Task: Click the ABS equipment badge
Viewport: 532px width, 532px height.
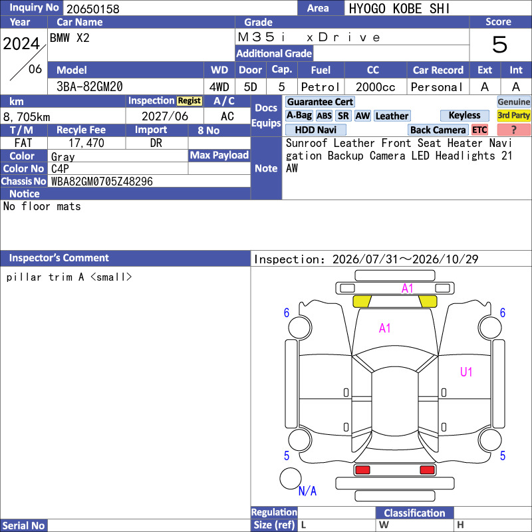Action: click(324, 116)
